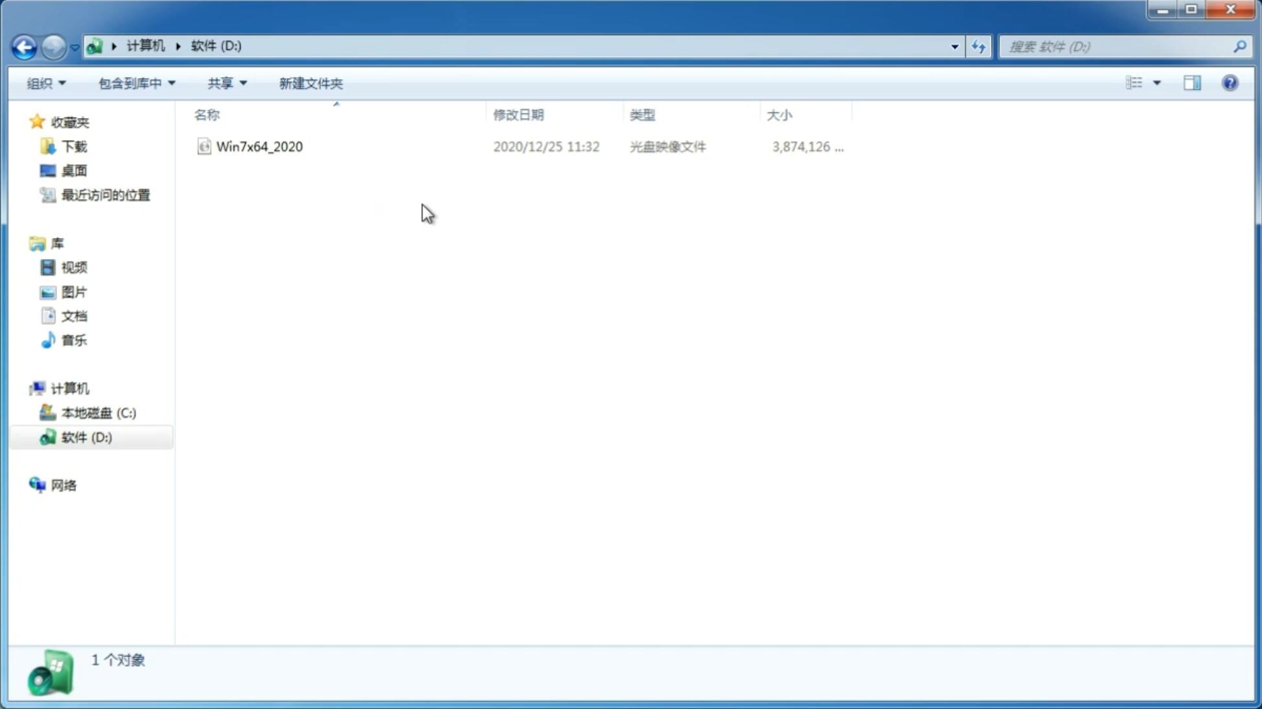Click back navigation arrow button
The height and width of the screenshot is (709, 1262).
coord(23,46)
